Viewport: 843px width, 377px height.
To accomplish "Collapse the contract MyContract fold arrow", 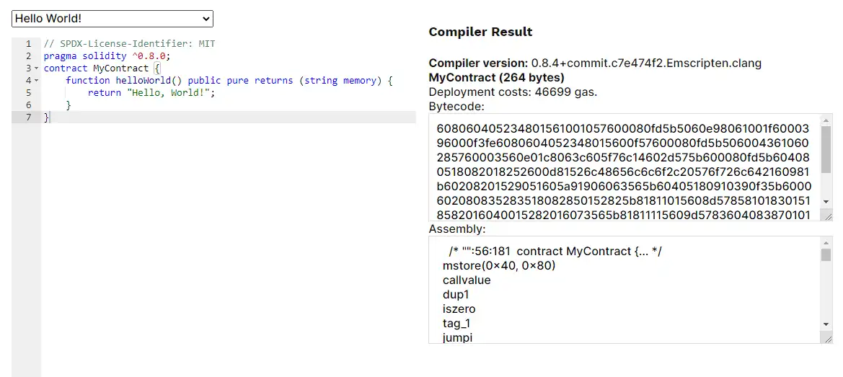I will [37, 68].
